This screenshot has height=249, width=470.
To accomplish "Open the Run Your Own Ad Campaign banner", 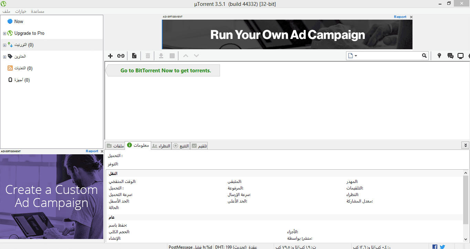I will coord(287,34).
